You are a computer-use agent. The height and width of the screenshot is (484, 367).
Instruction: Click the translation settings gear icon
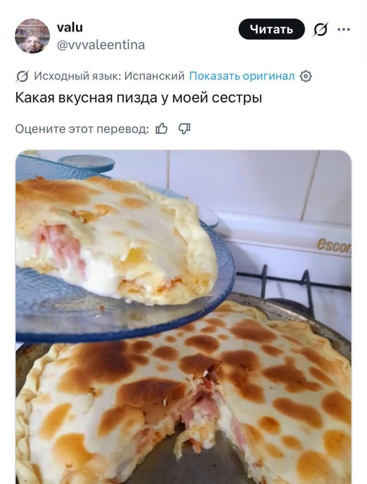(306, 76)
